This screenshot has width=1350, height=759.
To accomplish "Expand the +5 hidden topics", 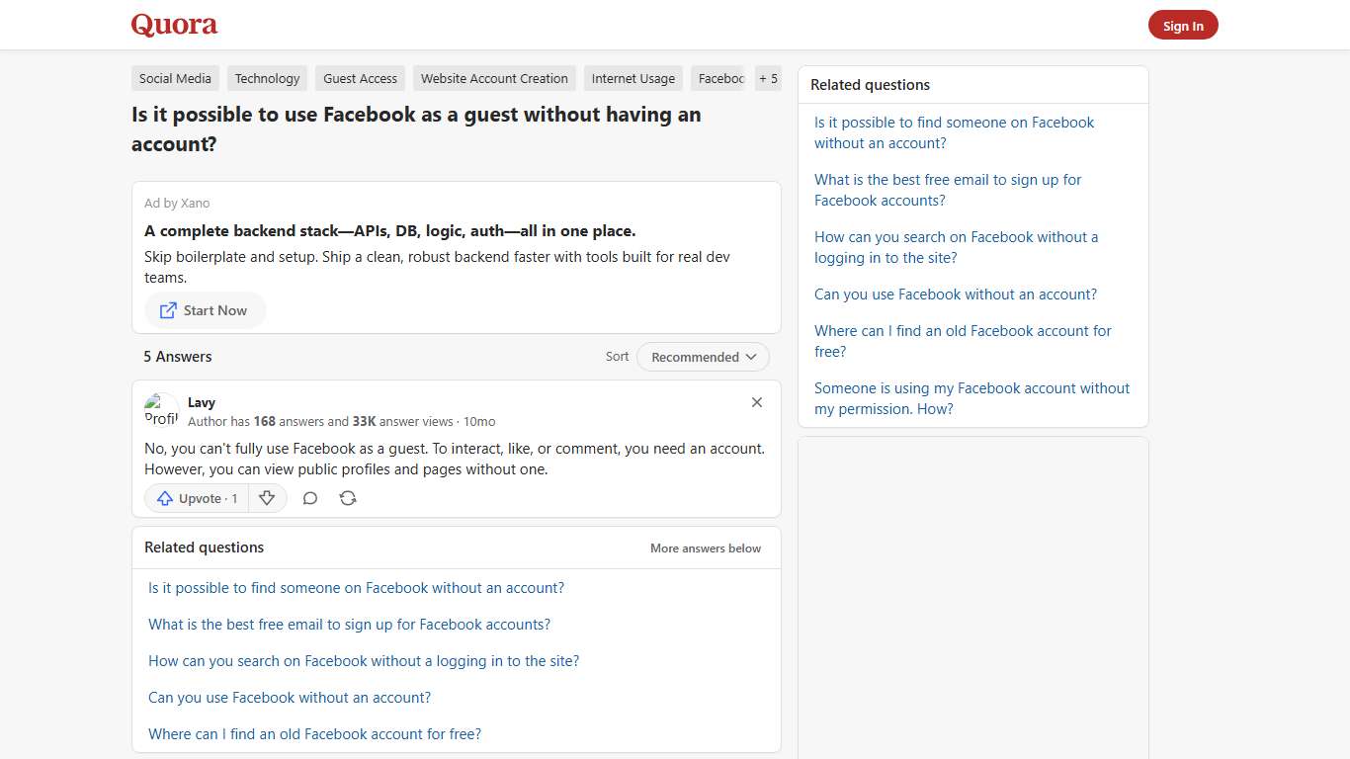I will [x=768, y=78].
